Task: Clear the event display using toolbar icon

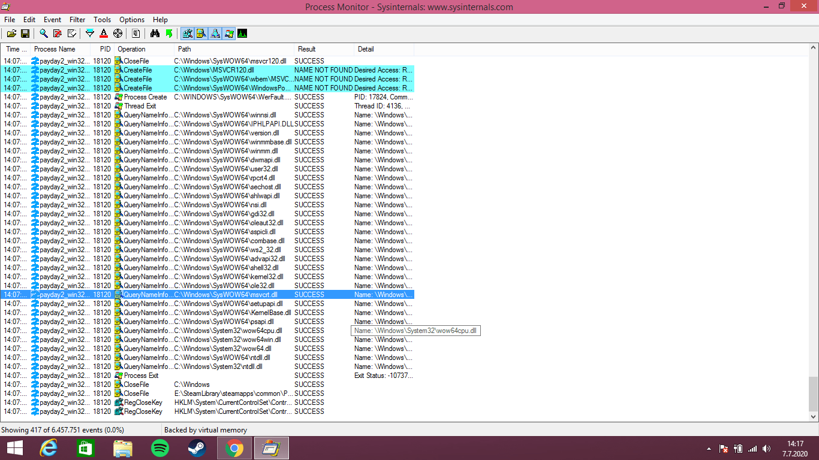Action: point(71,34)
